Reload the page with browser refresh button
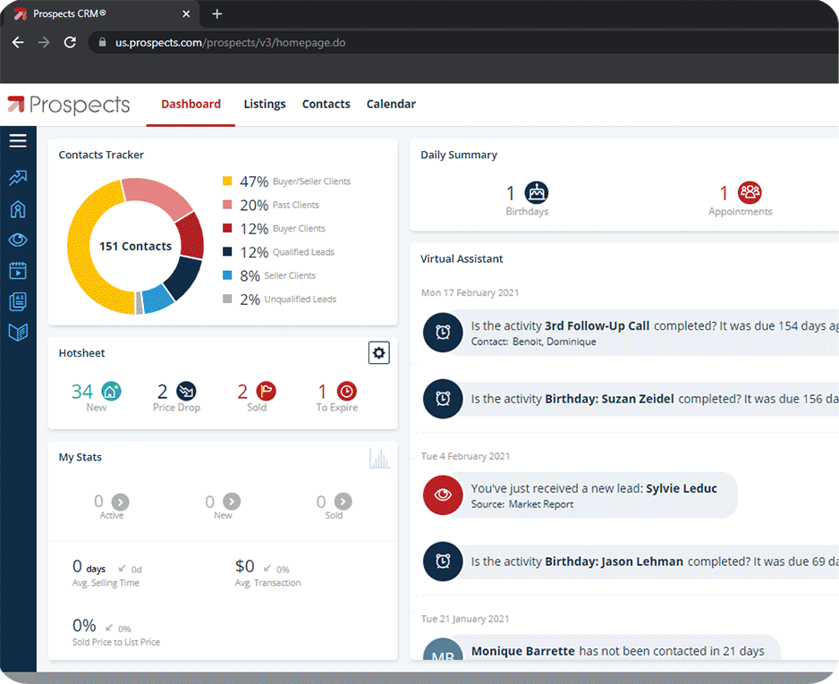Viewport: 839px width, 684px height. coord(70,42)
